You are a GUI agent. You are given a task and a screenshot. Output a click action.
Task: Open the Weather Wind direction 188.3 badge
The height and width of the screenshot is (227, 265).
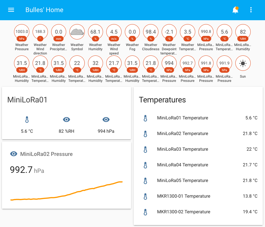(x=40, y=33)
